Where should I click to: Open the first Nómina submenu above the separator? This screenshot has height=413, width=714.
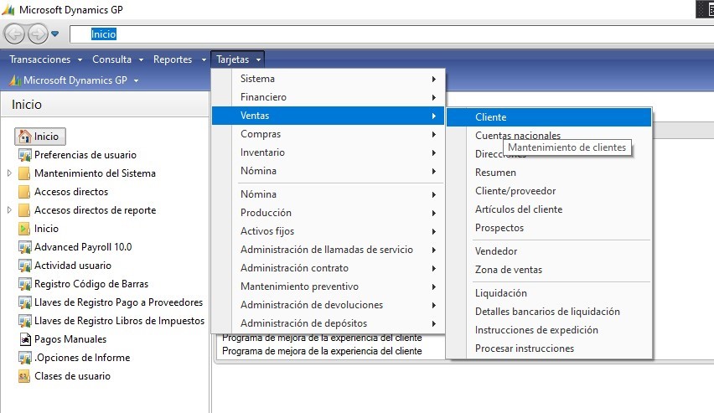pos(328,171)
